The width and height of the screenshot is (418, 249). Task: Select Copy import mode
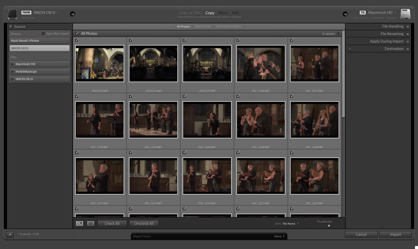point(210,13)
